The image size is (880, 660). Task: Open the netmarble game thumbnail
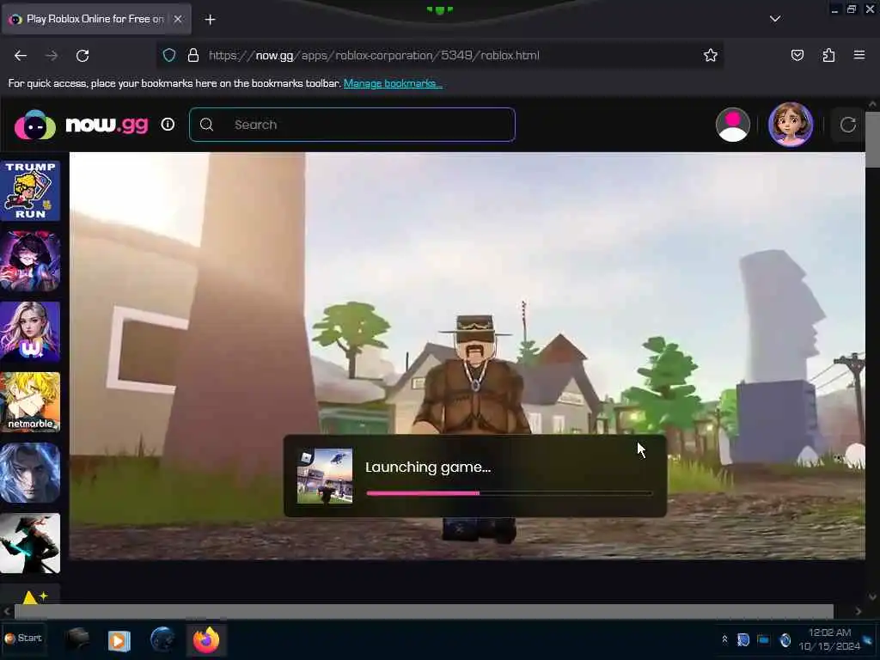(x=30, y=402)
